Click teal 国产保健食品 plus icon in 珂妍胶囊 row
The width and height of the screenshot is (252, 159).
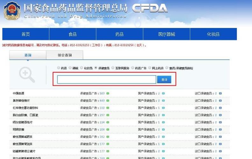tap(163, 129)
